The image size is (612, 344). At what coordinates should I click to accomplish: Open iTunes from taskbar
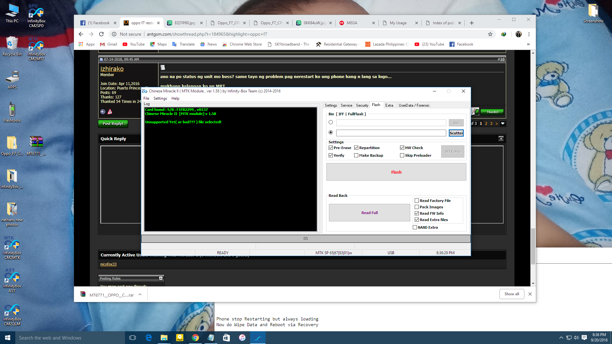click(242, 338)
